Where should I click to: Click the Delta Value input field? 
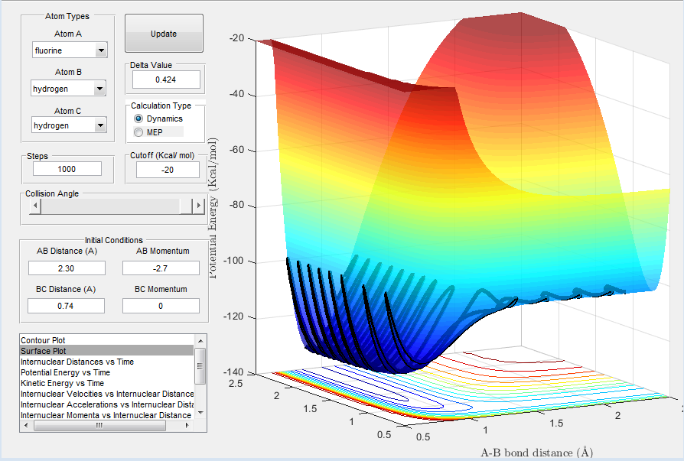coord(166,80)
